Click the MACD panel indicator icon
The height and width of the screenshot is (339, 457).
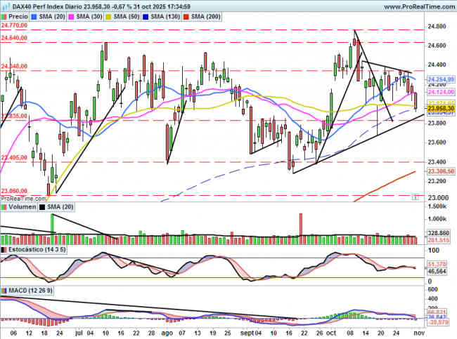click(4, 290)
